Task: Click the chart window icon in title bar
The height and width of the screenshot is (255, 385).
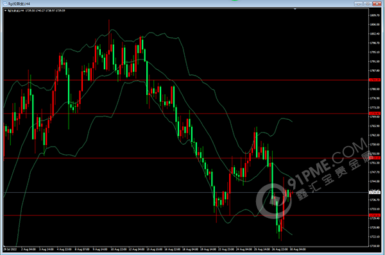Action: point(4,4)
